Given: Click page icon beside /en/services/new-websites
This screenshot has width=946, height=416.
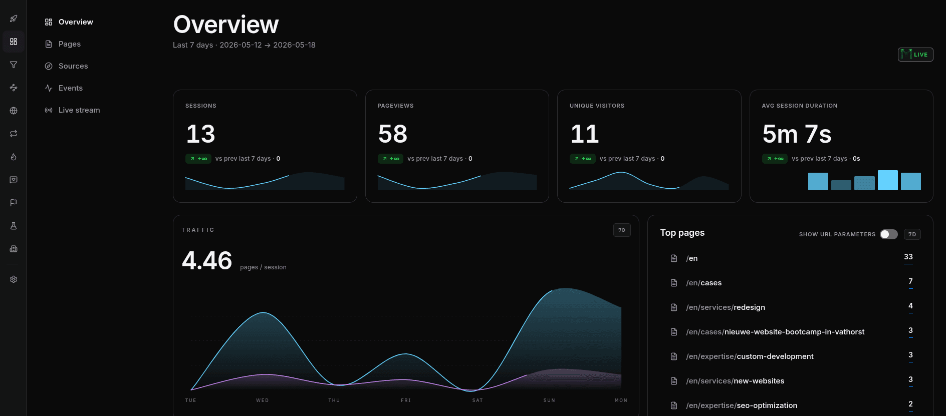Looking at the screenshot, I should 674,381.
